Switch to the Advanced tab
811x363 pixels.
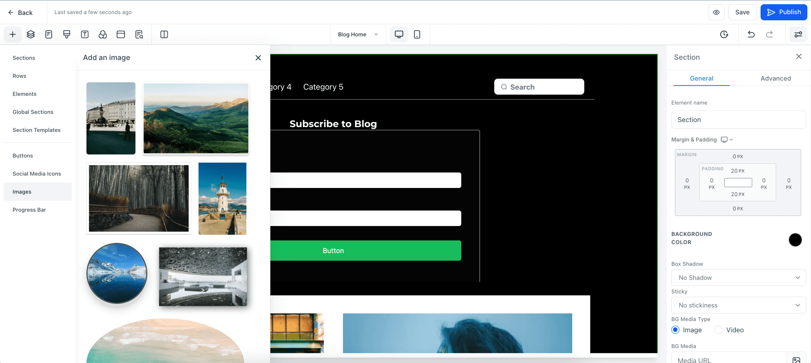click(776, 78)
